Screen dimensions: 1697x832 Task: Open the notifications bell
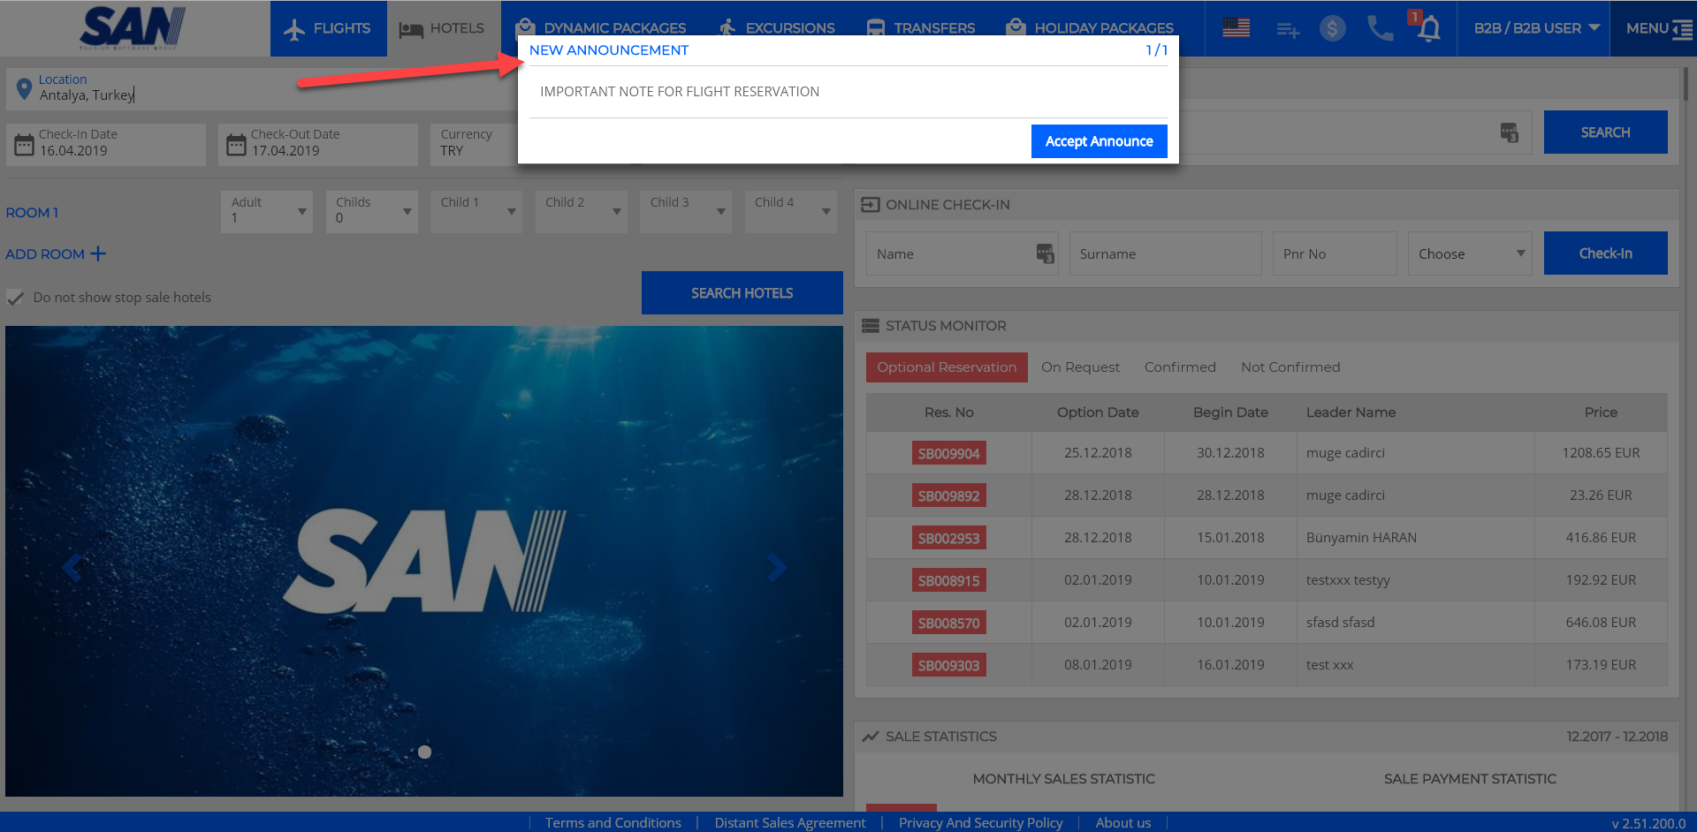(1428, 29)
